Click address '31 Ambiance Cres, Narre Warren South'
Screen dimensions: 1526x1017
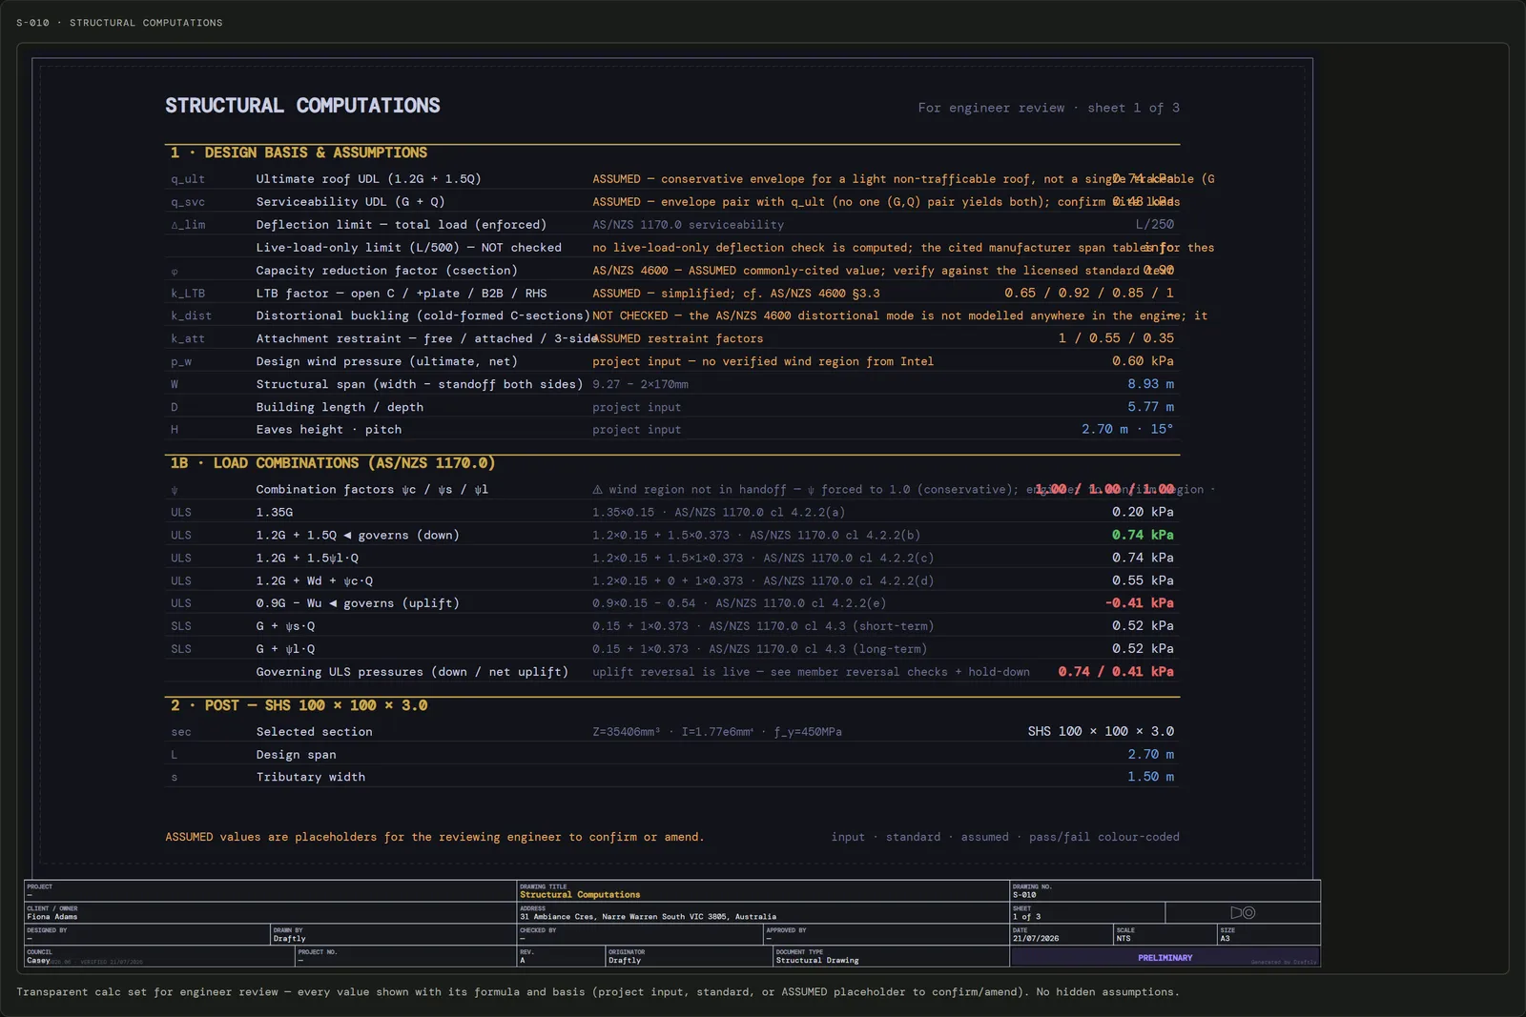tap(648, 917)
